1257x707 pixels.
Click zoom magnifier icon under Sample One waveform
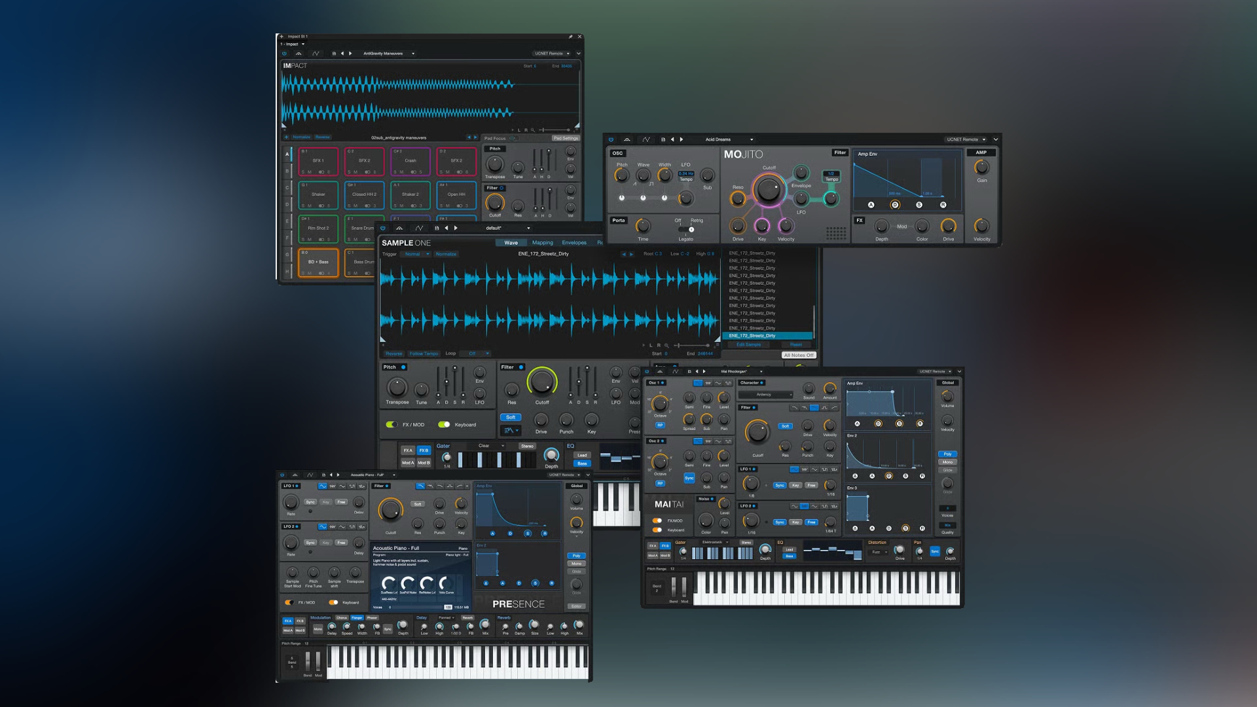(x=667, y=345)
